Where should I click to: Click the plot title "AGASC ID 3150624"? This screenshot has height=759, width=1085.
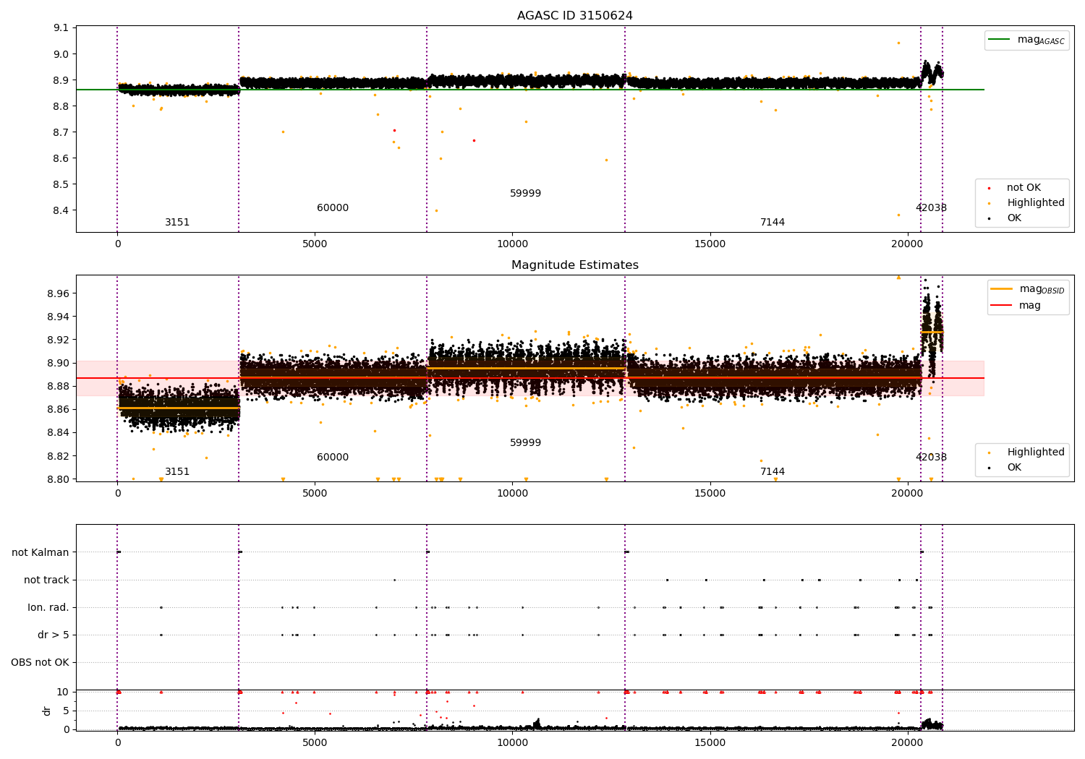(x=575, y=16)
